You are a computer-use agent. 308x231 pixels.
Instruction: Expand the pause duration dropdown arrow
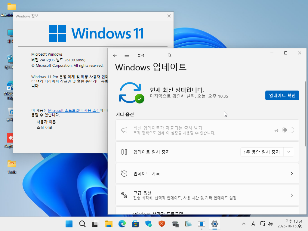point(289,152)
